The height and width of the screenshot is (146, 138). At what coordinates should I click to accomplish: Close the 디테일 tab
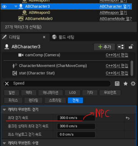(x=44, y=37)
